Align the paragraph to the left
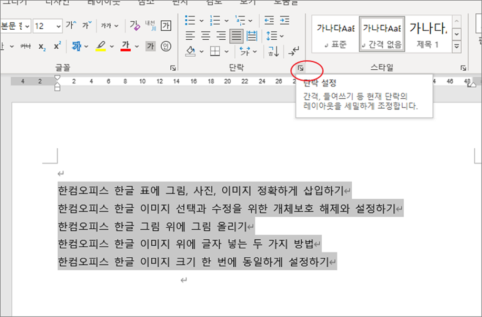Screen dimensions: 482x317 click(190, 36)
